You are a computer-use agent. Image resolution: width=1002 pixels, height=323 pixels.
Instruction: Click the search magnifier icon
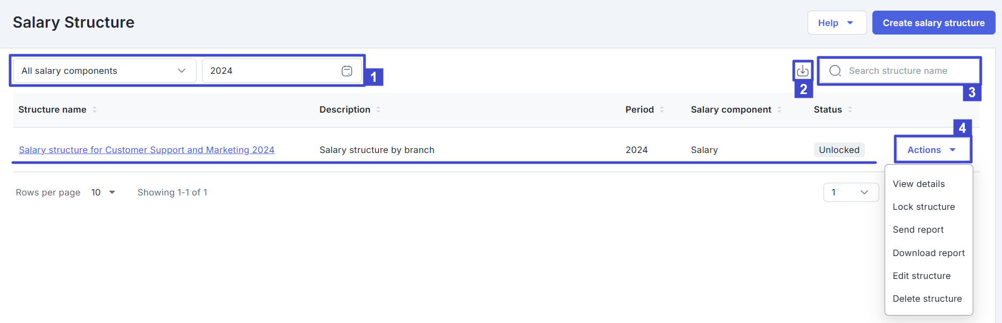coord(835,71)
